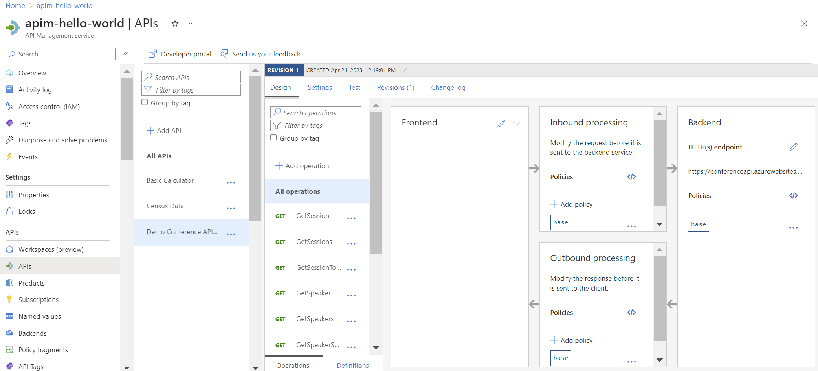Viewport: 818px width, 371px height.
Task: Open the Change log tab
Action: 448,87
